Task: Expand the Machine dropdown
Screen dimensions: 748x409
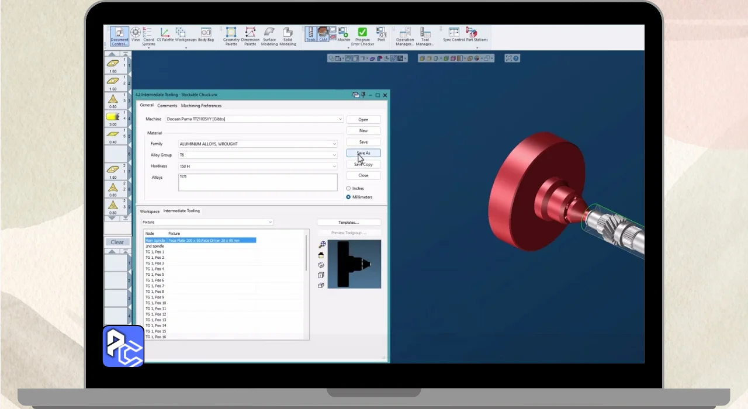Action: [x=340, y=119]
